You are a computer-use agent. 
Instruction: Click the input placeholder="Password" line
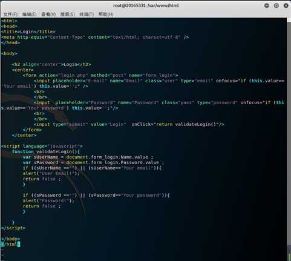coord(143,105)
